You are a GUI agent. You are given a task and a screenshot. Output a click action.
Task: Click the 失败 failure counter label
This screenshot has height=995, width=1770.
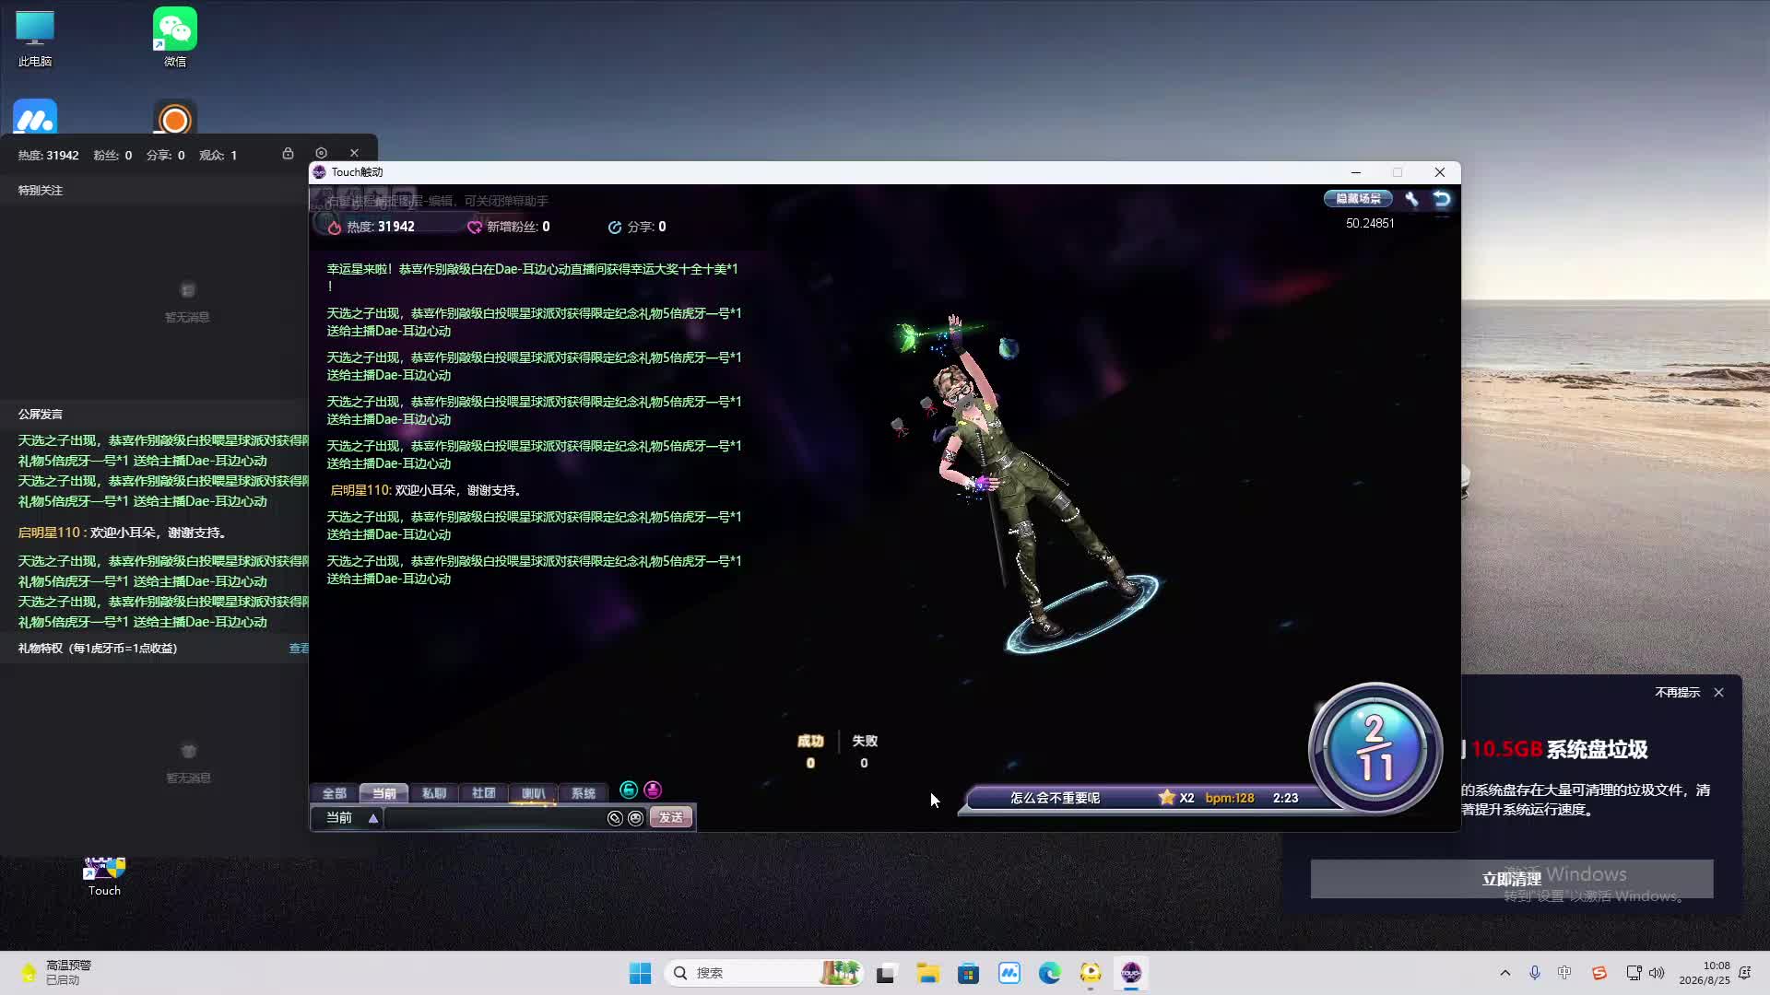[864, 742]
